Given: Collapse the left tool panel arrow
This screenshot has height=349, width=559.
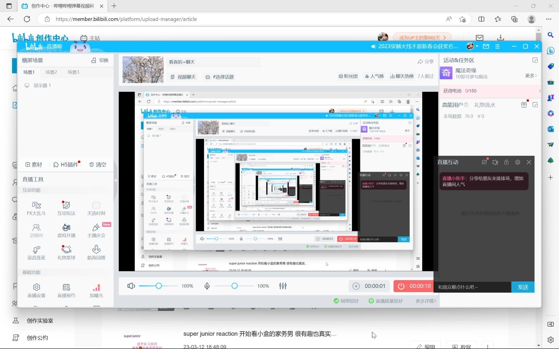Looking at the screenshot, I should point(115,180).
